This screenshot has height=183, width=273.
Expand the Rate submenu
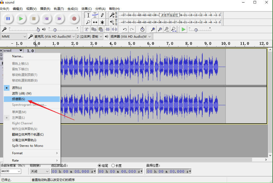point(32,161)
